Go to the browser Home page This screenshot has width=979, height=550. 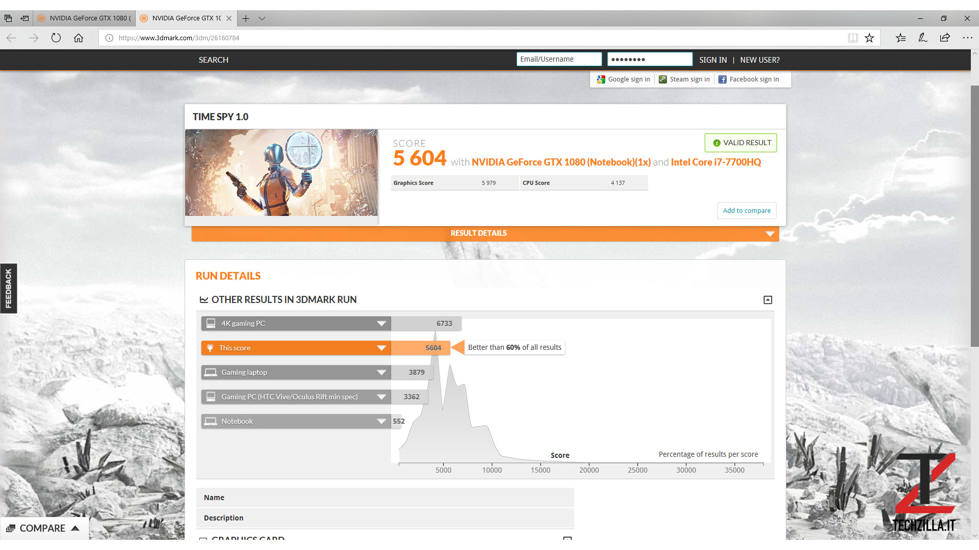(x=79, y=38)
